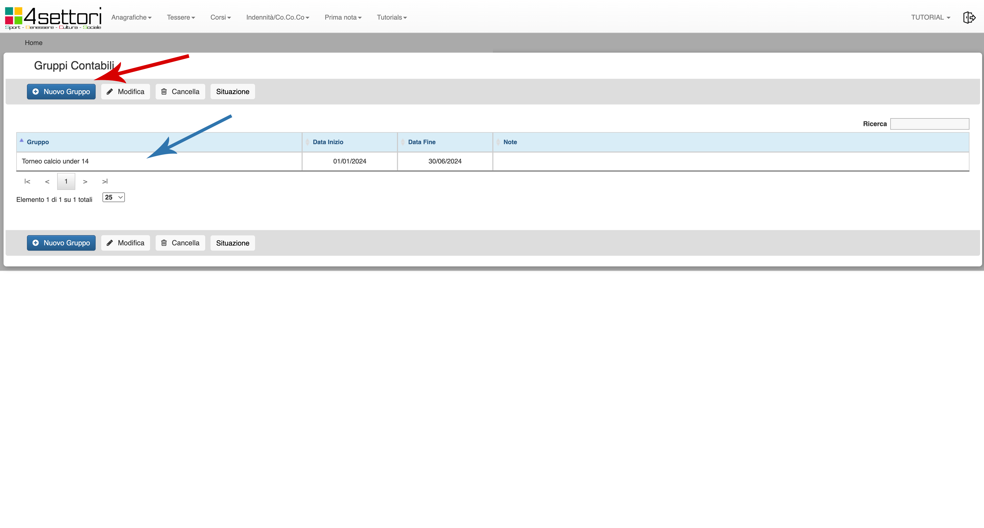984x528 pixels.
Task: Open the rows-per-page dropdown showing 25
Action: point(114,197)
